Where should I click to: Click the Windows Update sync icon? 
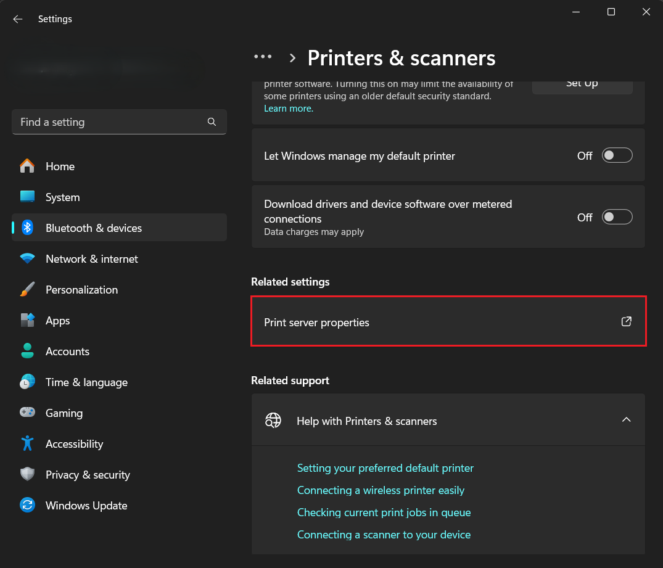27,506
